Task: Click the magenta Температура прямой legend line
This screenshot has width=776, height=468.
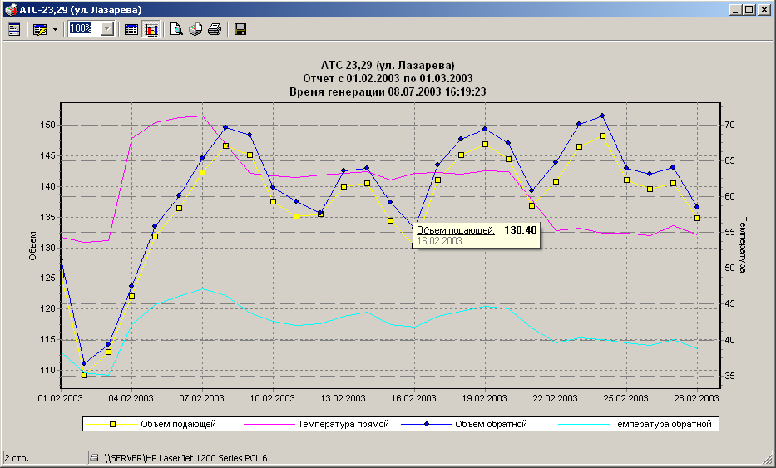Action: (269, 425)
